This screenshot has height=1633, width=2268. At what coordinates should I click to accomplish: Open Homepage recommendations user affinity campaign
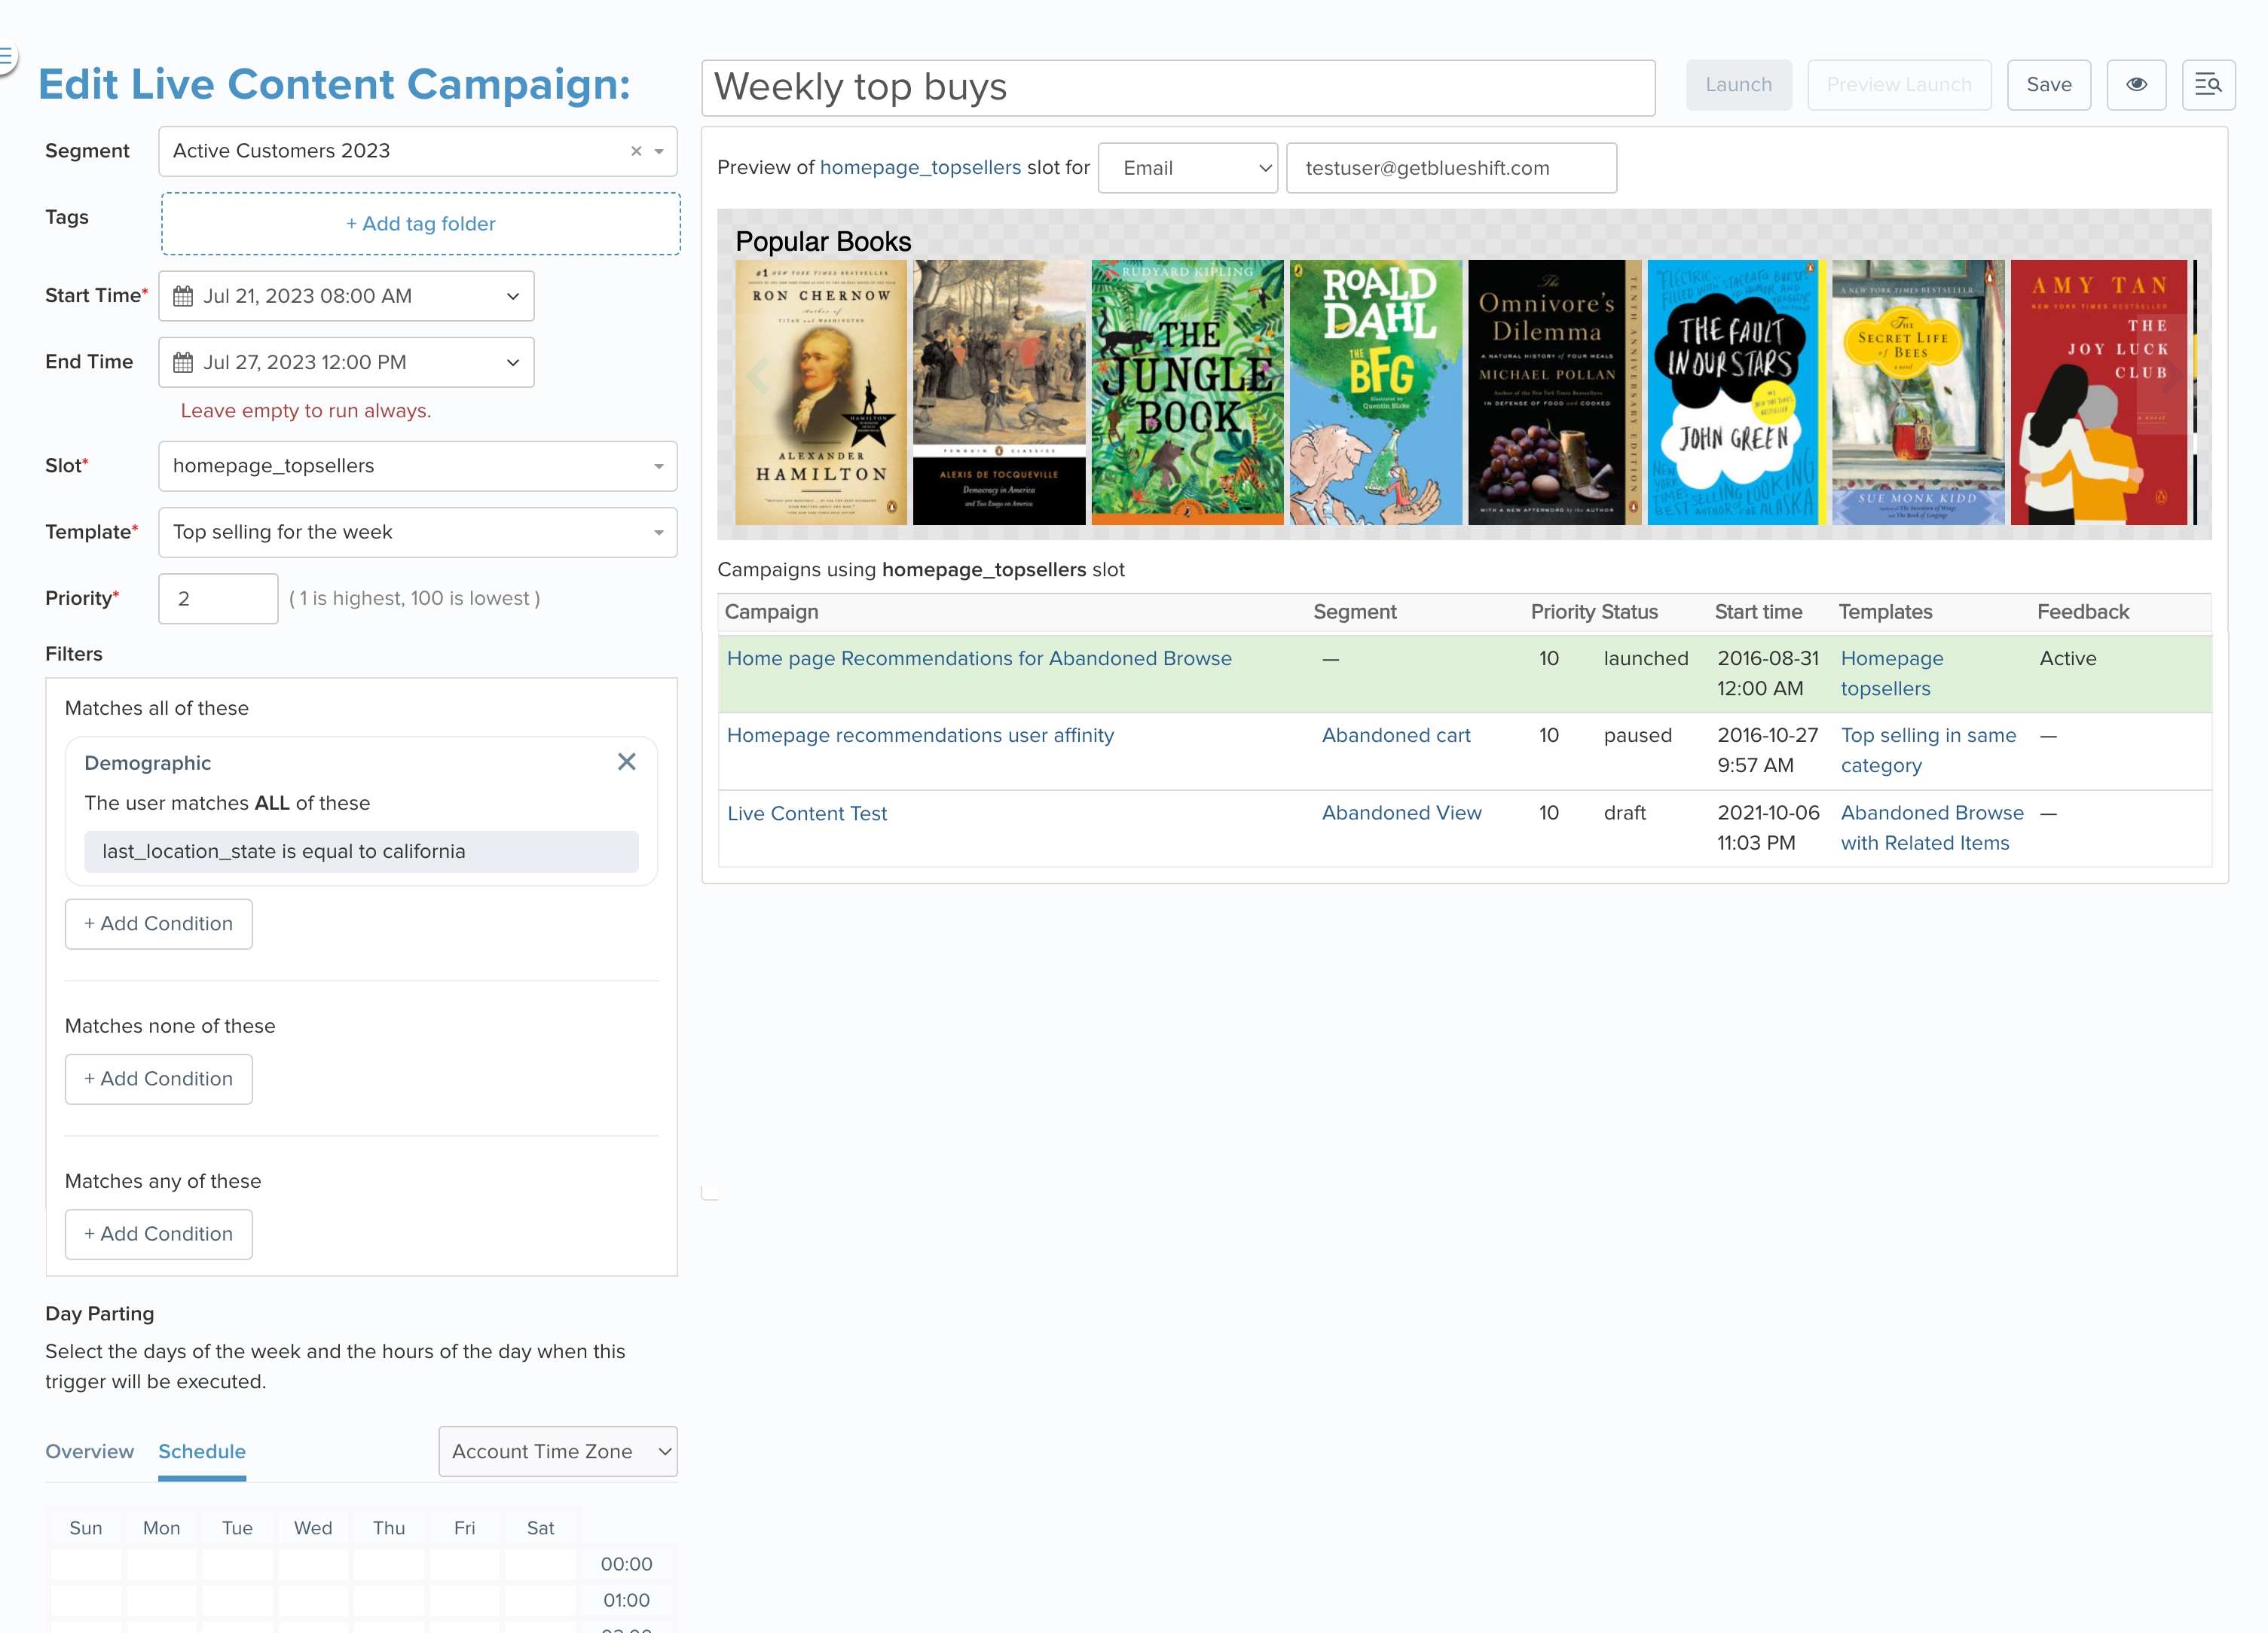(x=920, y=734)
